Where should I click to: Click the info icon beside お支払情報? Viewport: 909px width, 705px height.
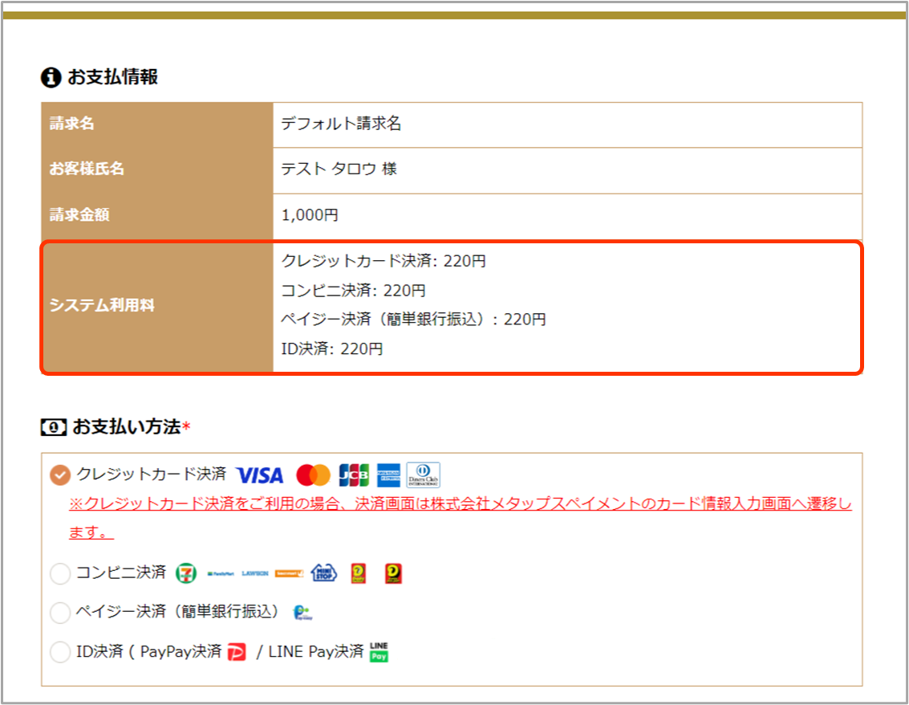coord(51,78)
